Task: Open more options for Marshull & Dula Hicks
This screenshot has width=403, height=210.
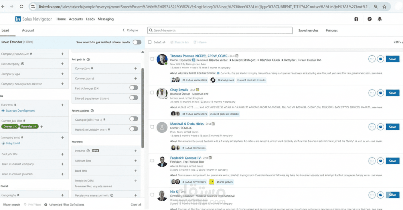Action: coord(372,127)
